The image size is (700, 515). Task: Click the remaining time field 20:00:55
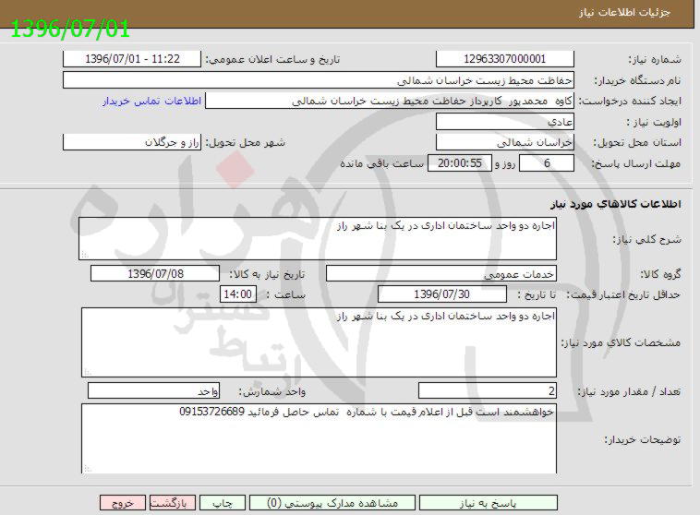[460, 163]
